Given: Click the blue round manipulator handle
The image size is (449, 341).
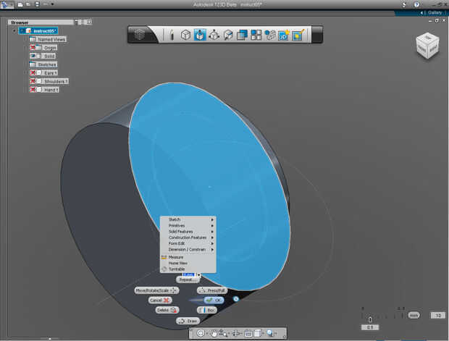Looking at the screenshot, I should point(235,299).
